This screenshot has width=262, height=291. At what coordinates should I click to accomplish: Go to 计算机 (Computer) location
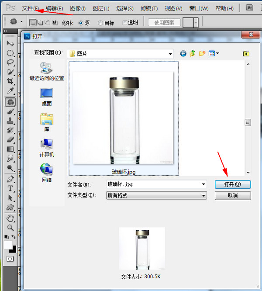[47, 148]
